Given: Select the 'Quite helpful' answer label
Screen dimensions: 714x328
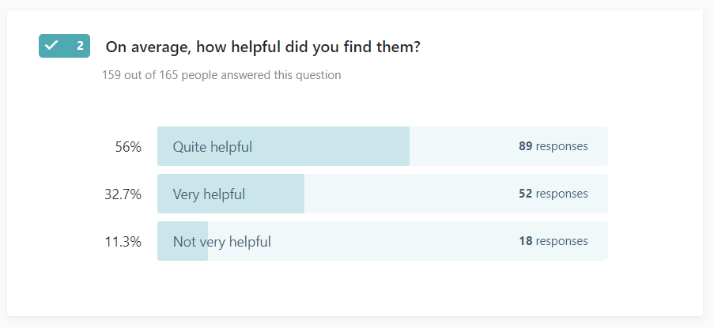Looking at the screenshot, I should 213,147.
